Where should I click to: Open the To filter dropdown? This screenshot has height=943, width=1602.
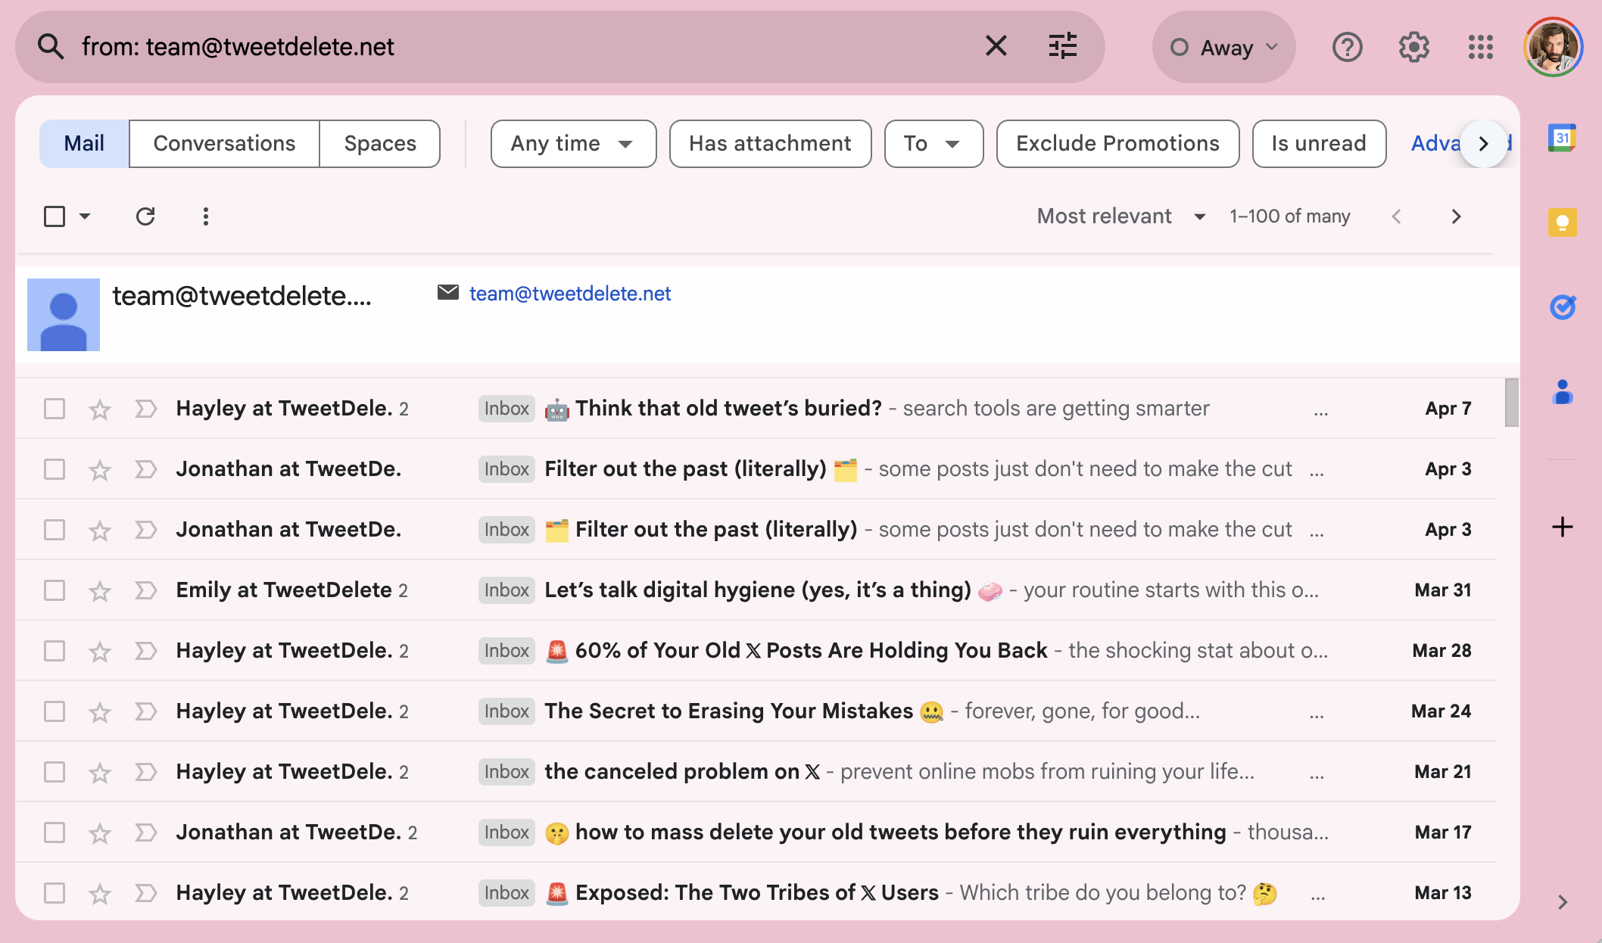point(933,143)
